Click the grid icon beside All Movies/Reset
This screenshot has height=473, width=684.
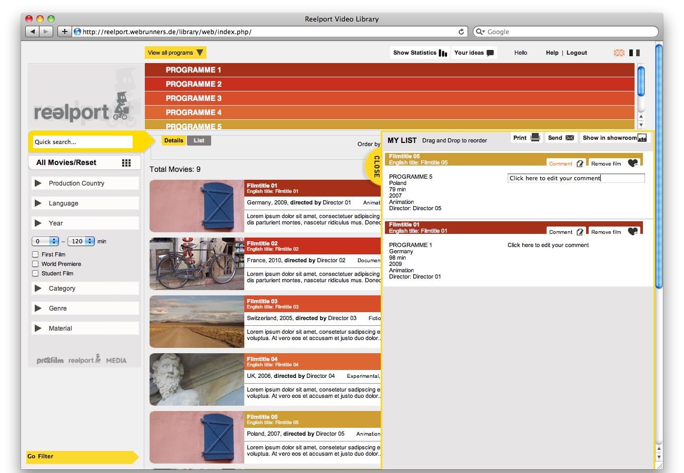tap(126, 163)
